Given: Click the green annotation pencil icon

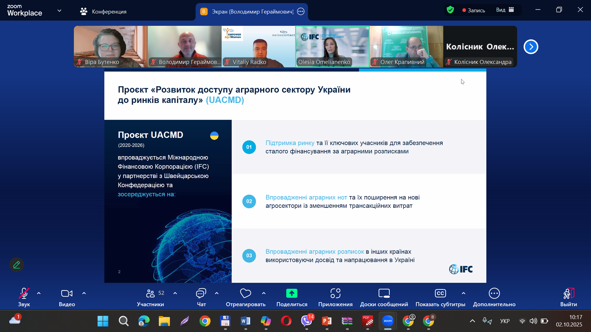Looking at the screenshot, I should (17, 265).
